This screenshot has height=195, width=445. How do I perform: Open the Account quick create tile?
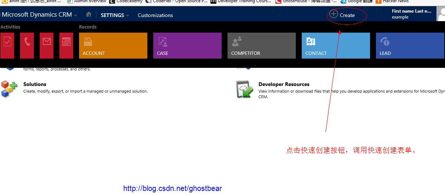[113, 45]
